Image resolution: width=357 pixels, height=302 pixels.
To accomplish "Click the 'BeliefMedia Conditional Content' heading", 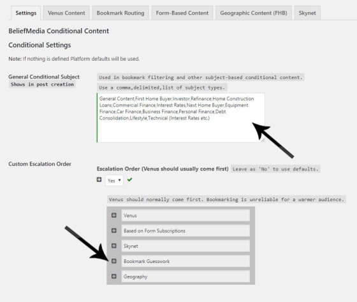I will [x=59, y=31].
